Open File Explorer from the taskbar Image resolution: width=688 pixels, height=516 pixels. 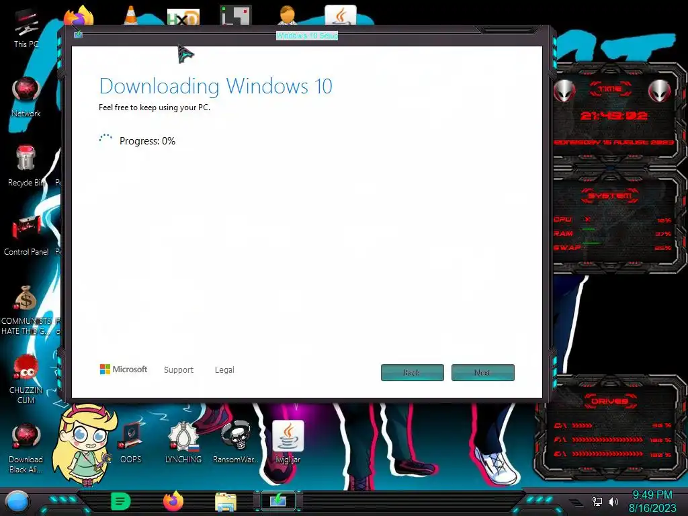click(x=226, y=502)
